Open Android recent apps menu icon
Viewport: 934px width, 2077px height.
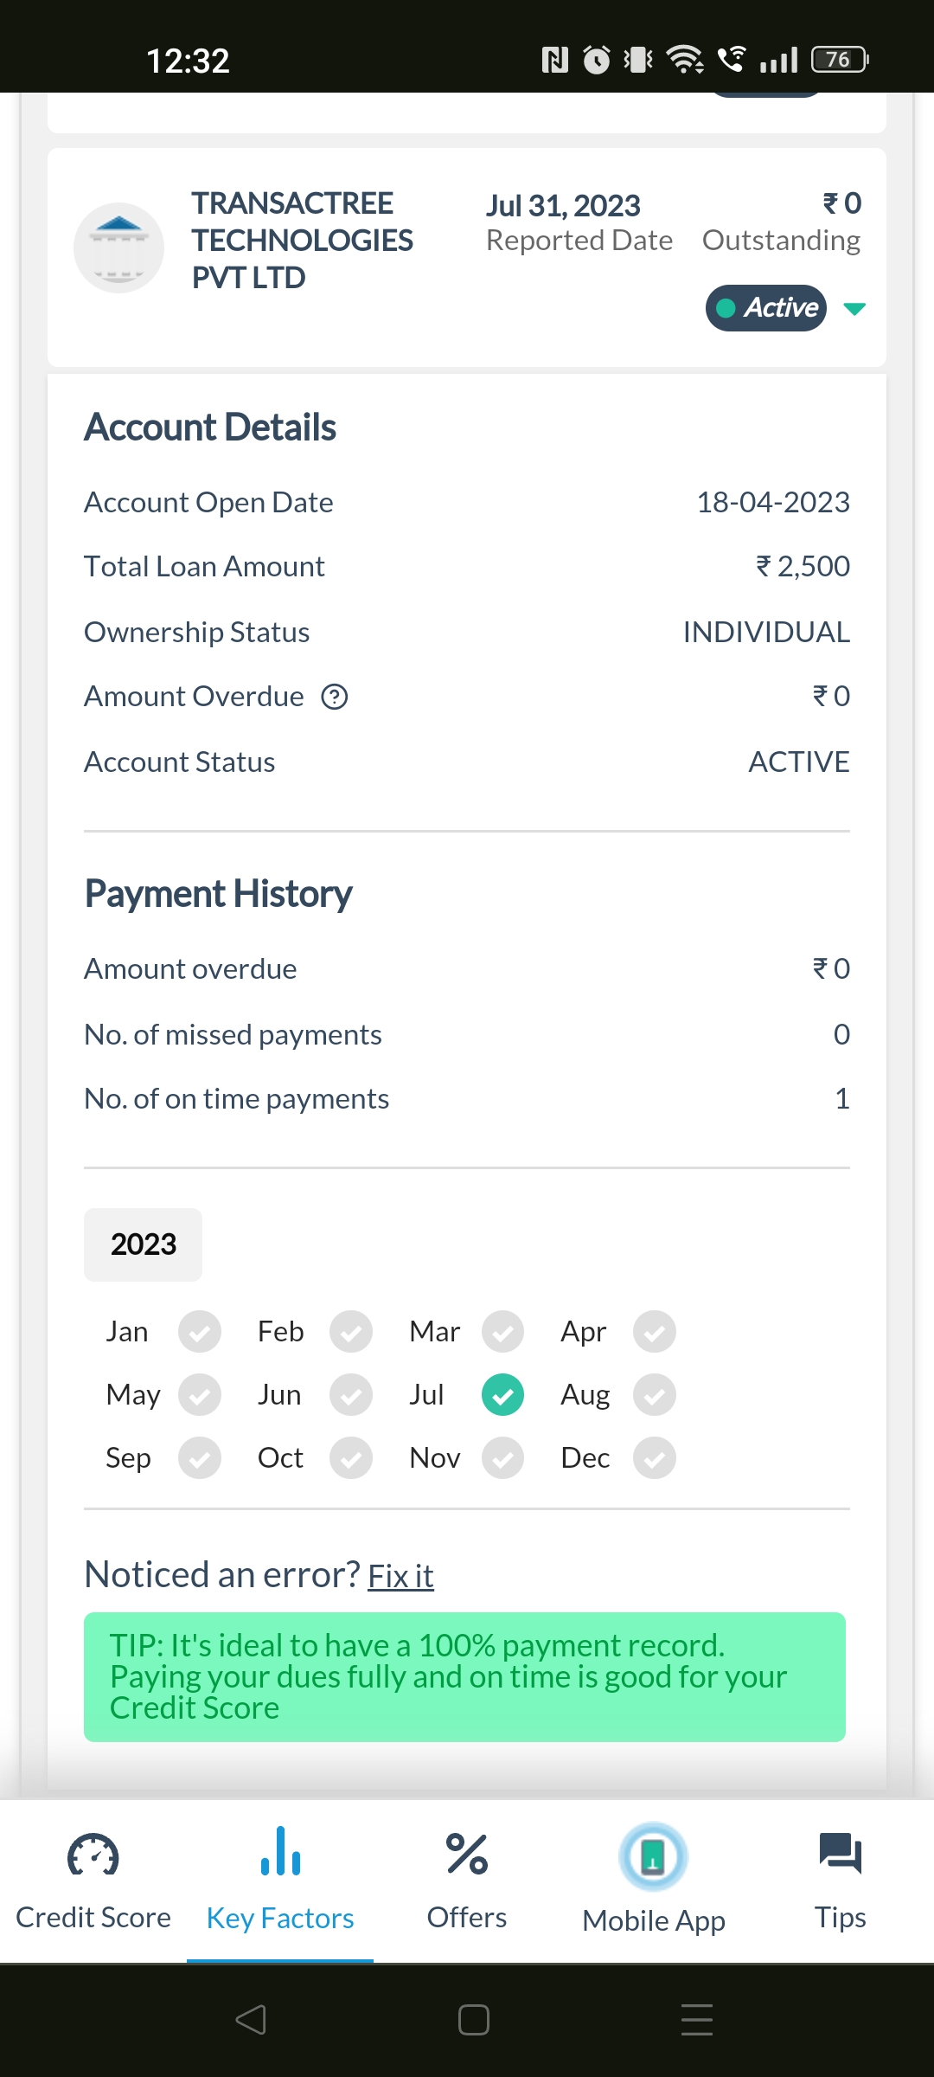(x=696, y=2020)
